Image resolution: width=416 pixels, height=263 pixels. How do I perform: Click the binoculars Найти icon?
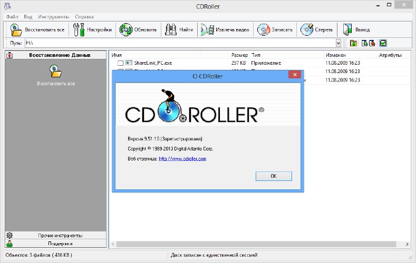point(171,29)
